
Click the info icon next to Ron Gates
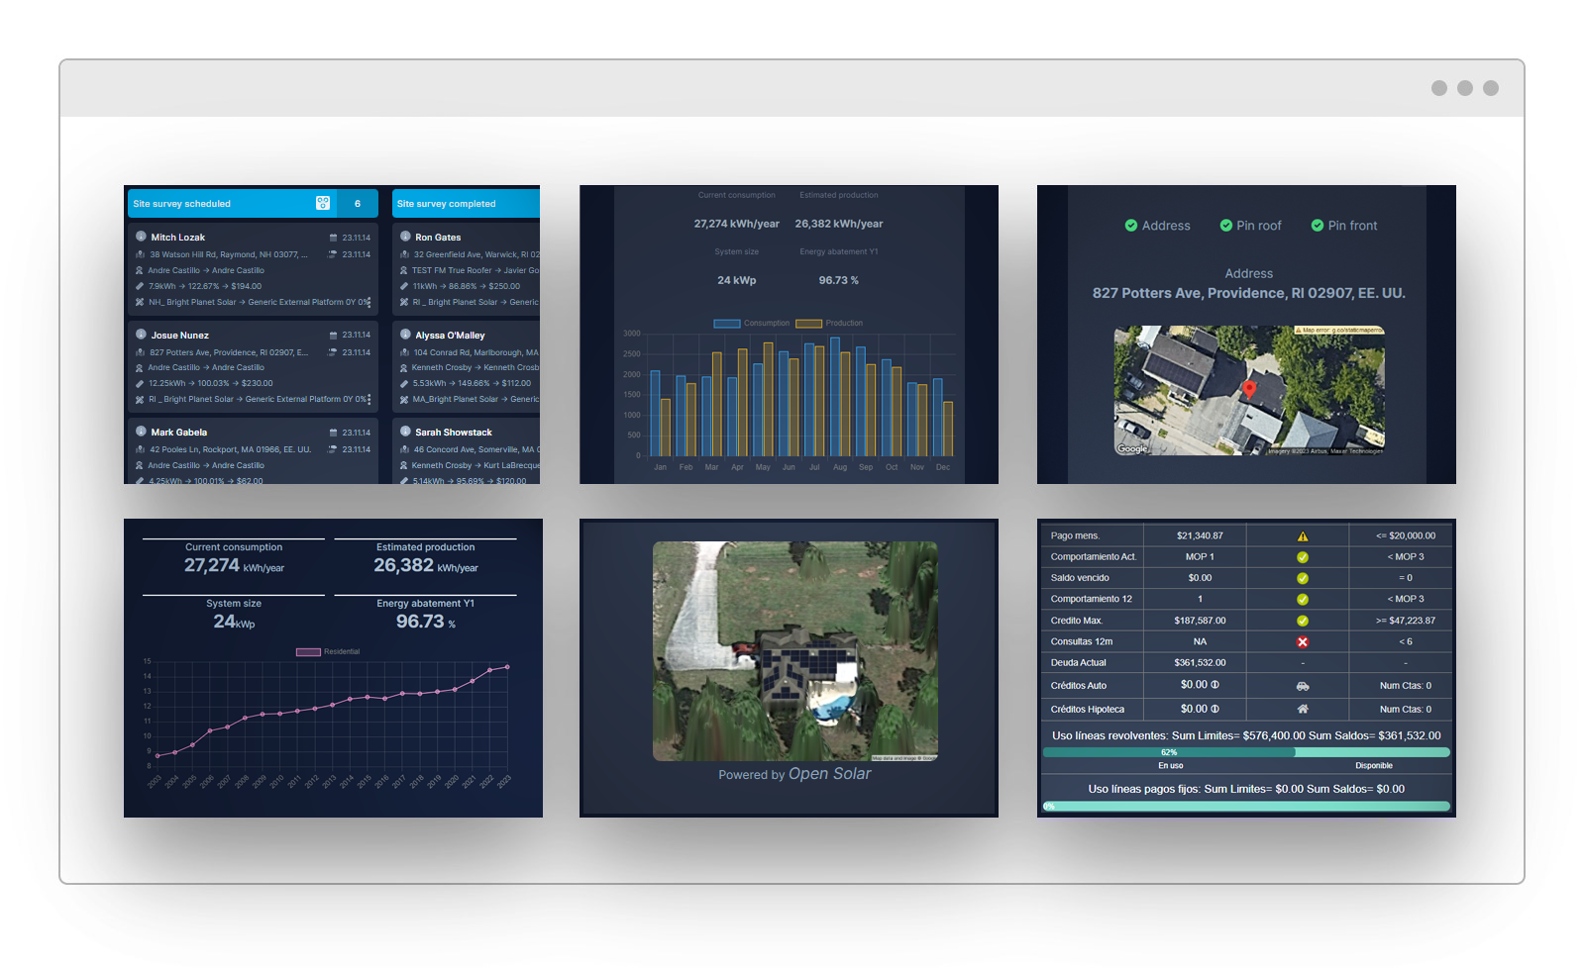coord(405,237)
